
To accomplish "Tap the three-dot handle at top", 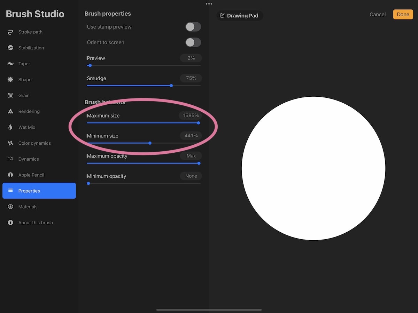I will point(209,4).
